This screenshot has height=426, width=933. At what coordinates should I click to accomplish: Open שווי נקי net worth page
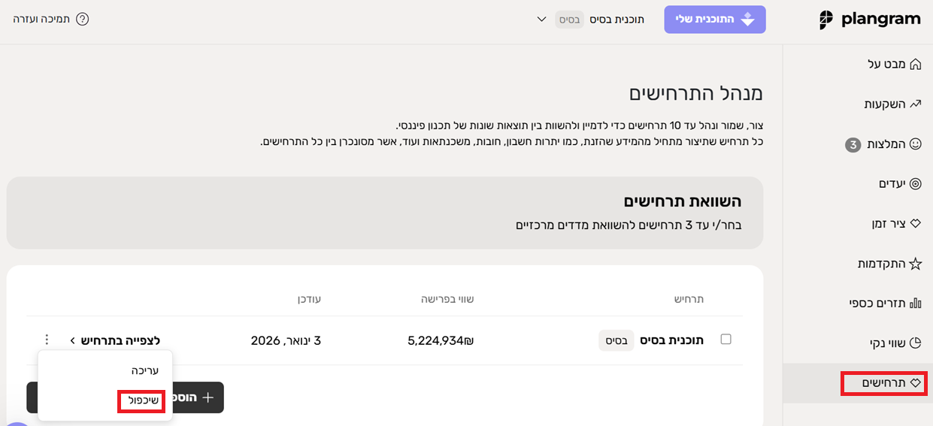895,343
